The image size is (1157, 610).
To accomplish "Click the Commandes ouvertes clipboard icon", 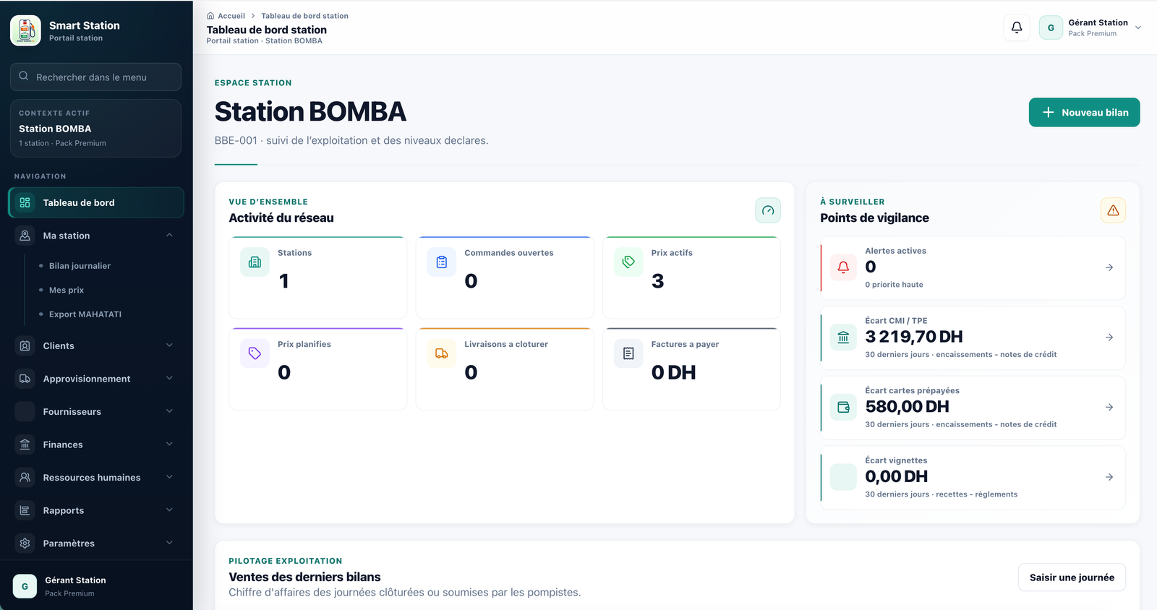I will click(x=442, y=262).
